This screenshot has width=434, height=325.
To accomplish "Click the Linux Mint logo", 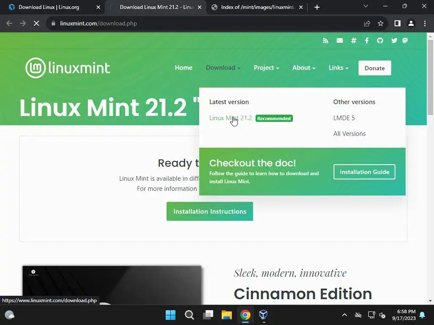I will point(68,68).
